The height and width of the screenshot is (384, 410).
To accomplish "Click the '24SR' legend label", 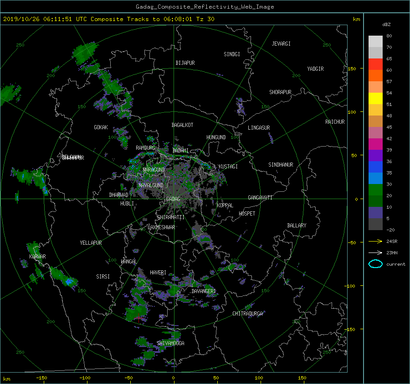I will point(392,241).
